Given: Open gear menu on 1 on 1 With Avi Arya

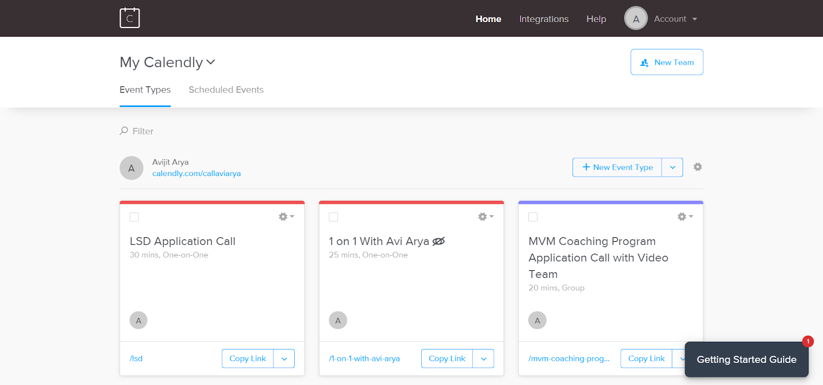Looking at the screenshot, I should click(x=486, y=217).
